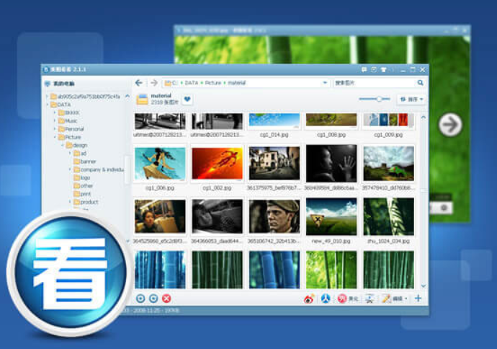Rotate image right with second circular icon

[x=153, y=299]
